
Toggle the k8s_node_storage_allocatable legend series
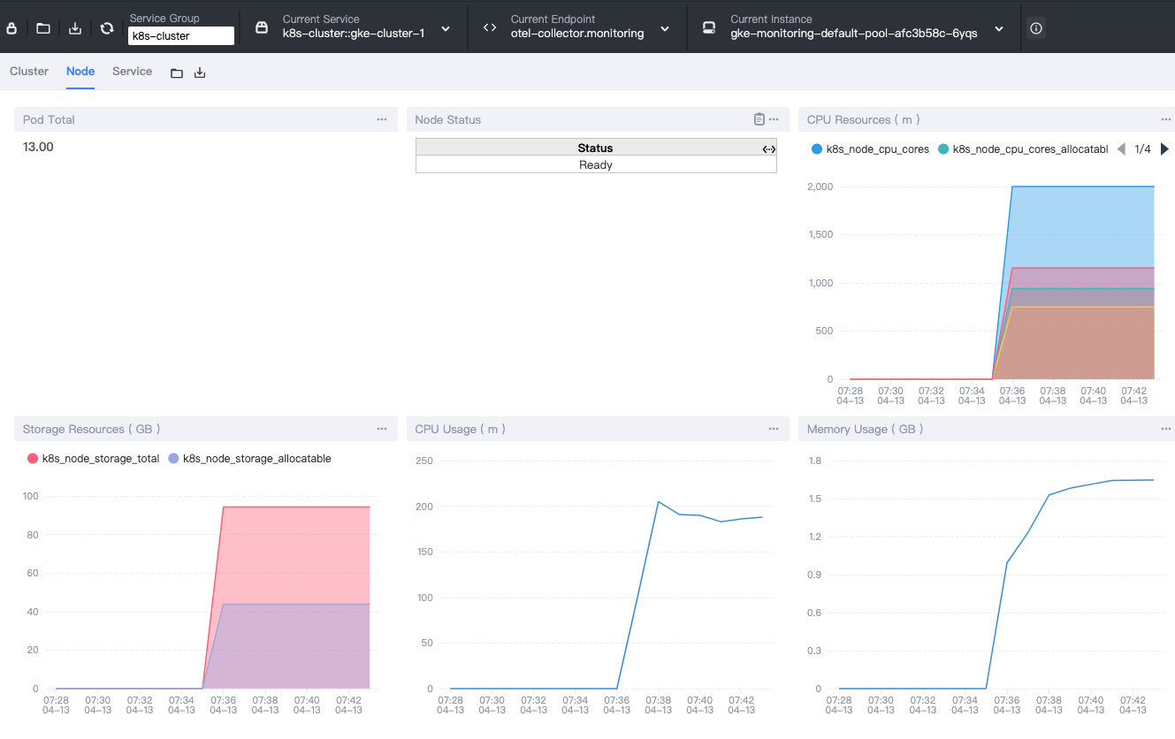(249, 459)
